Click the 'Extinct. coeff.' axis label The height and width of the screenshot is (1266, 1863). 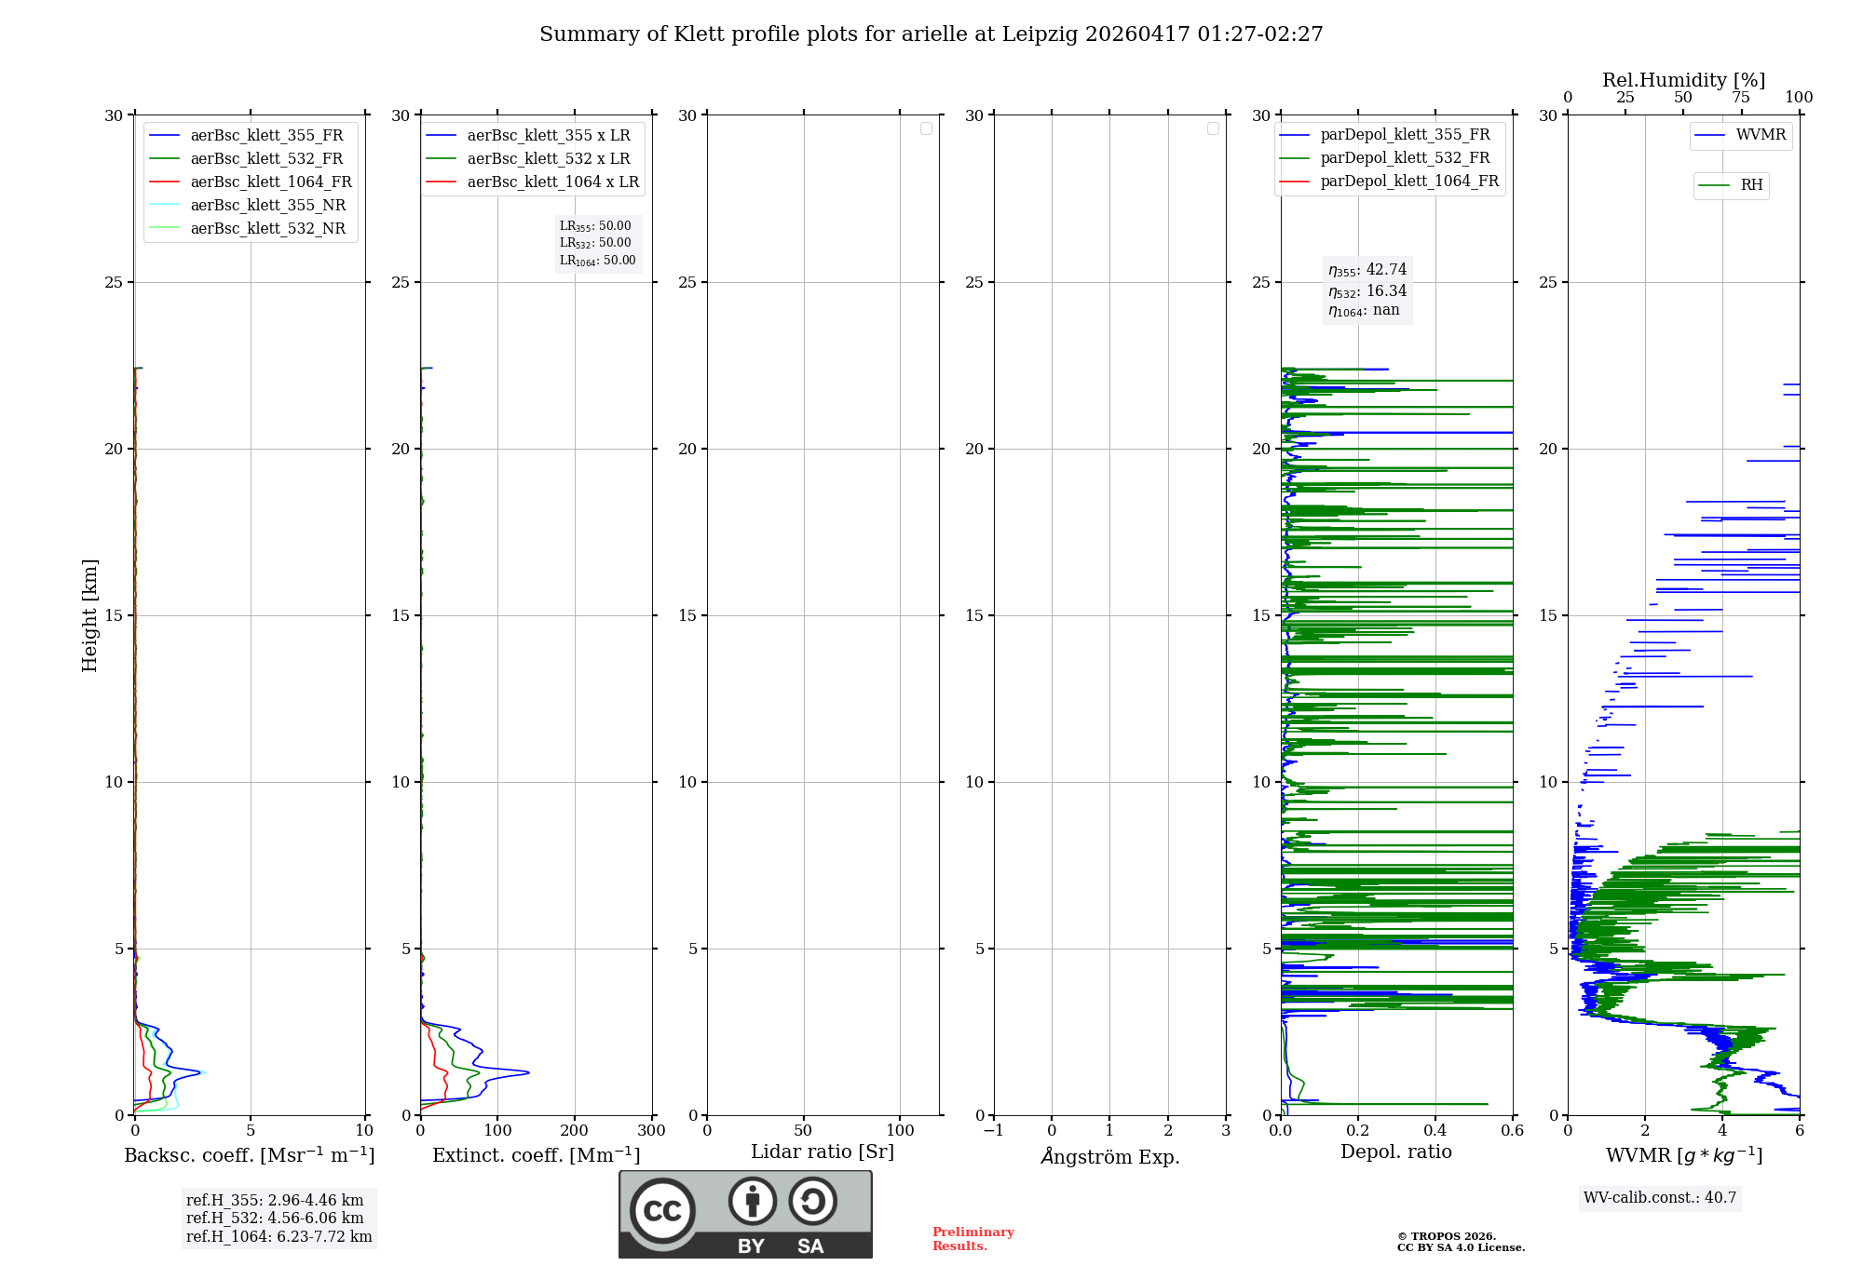[537, 1155]
